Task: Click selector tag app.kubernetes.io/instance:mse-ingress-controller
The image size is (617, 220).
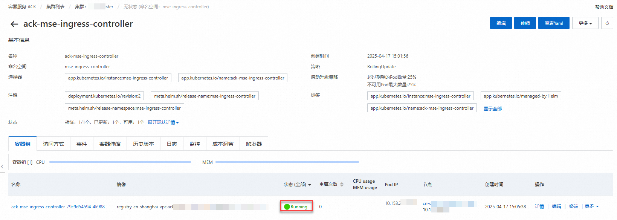Action: pyautogui.click(x=118, y=78)
